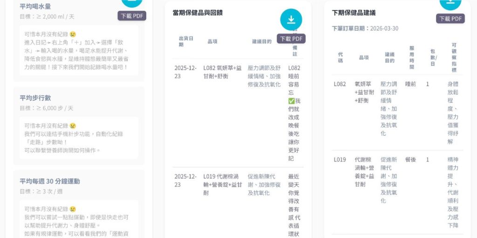Select the 目標：≥ 6,000 步 / 天 text

(47, 108)
